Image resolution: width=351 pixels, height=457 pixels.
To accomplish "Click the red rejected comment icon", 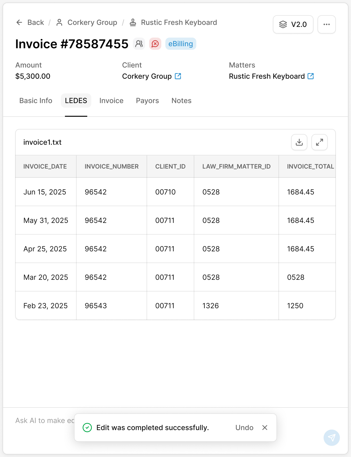I will (155, 44).
